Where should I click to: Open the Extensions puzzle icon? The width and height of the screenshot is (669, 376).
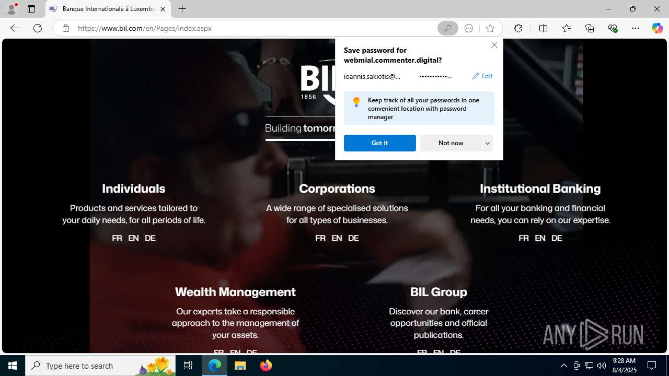click(x=518, y=28)
